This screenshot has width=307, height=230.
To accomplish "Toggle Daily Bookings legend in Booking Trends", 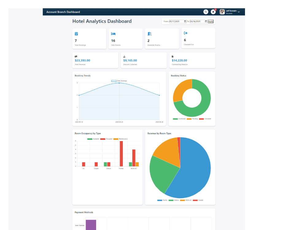I will (119, 81).
